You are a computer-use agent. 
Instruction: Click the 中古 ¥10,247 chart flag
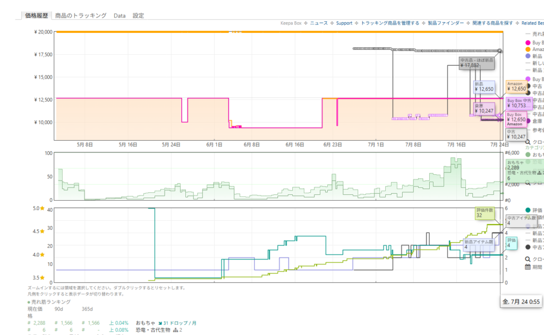[516, 134]
